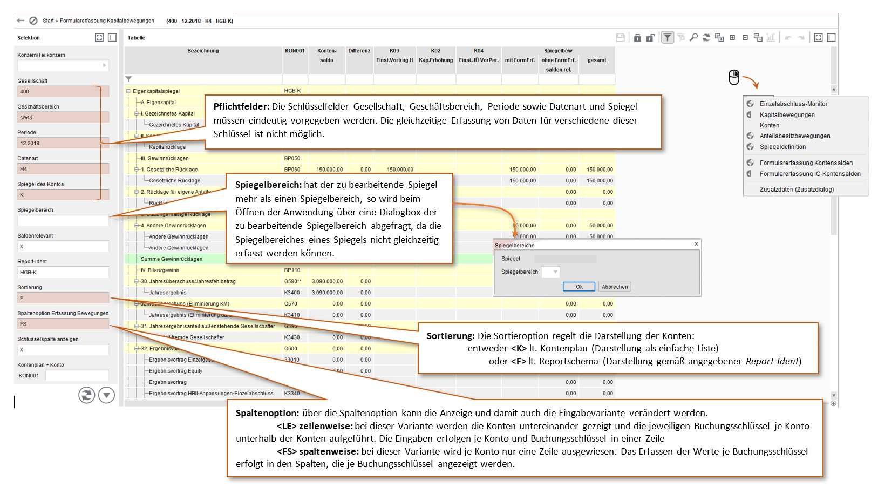
Task: Open Formularerfassung Kontensalden menu entry
Action: pos(806,163)
